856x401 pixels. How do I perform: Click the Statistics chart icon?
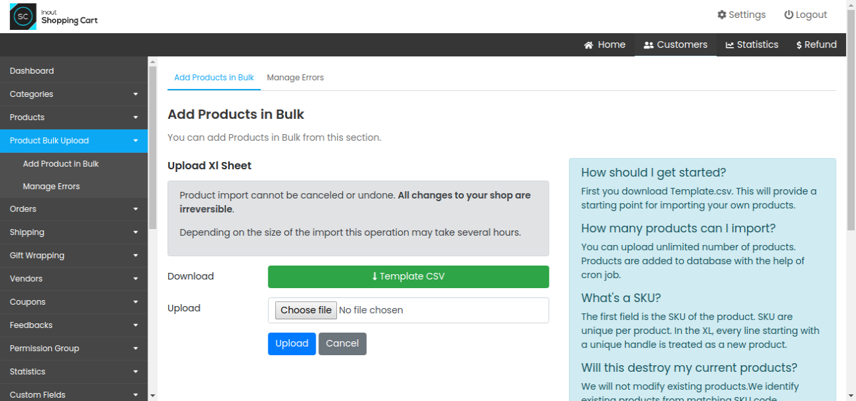click(x=730, y=45)
